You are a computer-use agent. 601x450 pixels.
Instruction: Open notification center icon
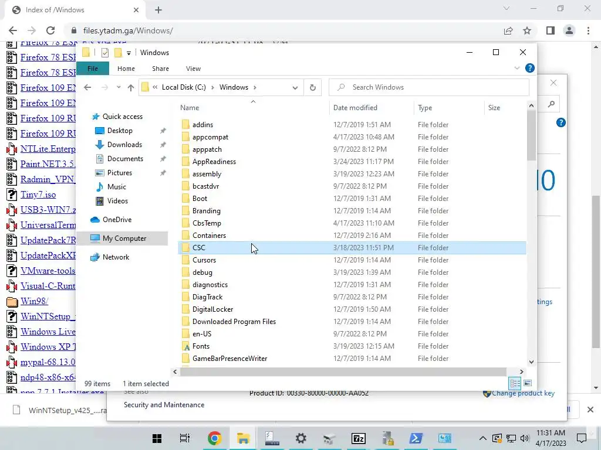click(582, 438)
